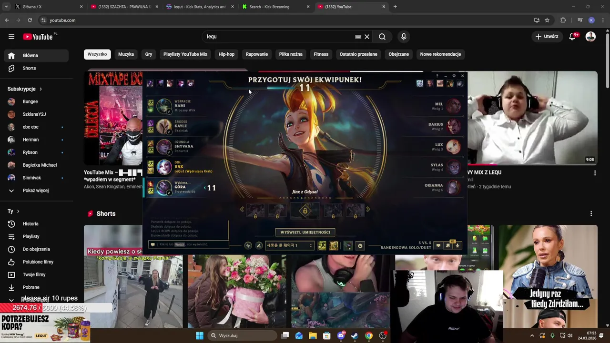Change the second summoner spell icon
This screenshot has height=343, width=610.
coord(334,245)
